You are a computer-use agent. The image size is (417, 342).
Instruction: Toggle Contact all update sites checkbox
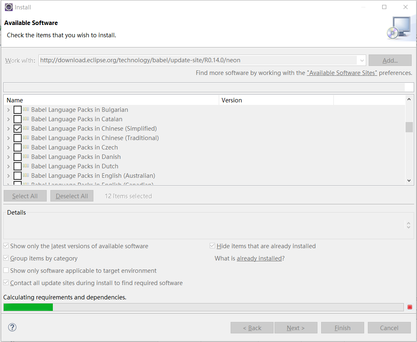pos(6,283)
